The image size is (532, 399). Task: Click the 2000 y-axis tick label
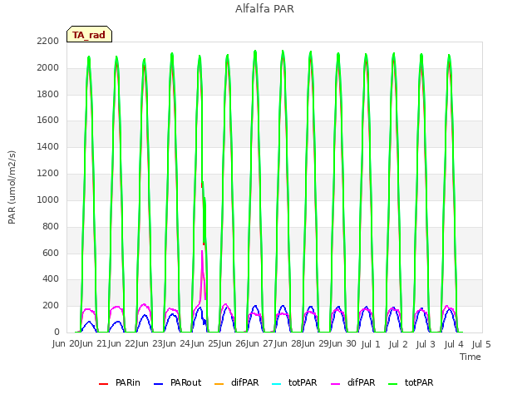click(48, 68)
